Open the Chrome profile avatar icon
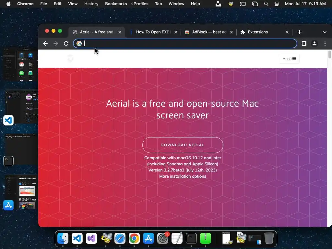Viewport: 332px width, 249px height. [314, 44]
